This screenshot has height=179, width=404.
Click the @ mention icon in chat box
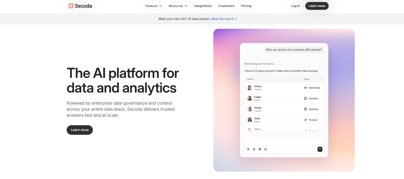249,149
